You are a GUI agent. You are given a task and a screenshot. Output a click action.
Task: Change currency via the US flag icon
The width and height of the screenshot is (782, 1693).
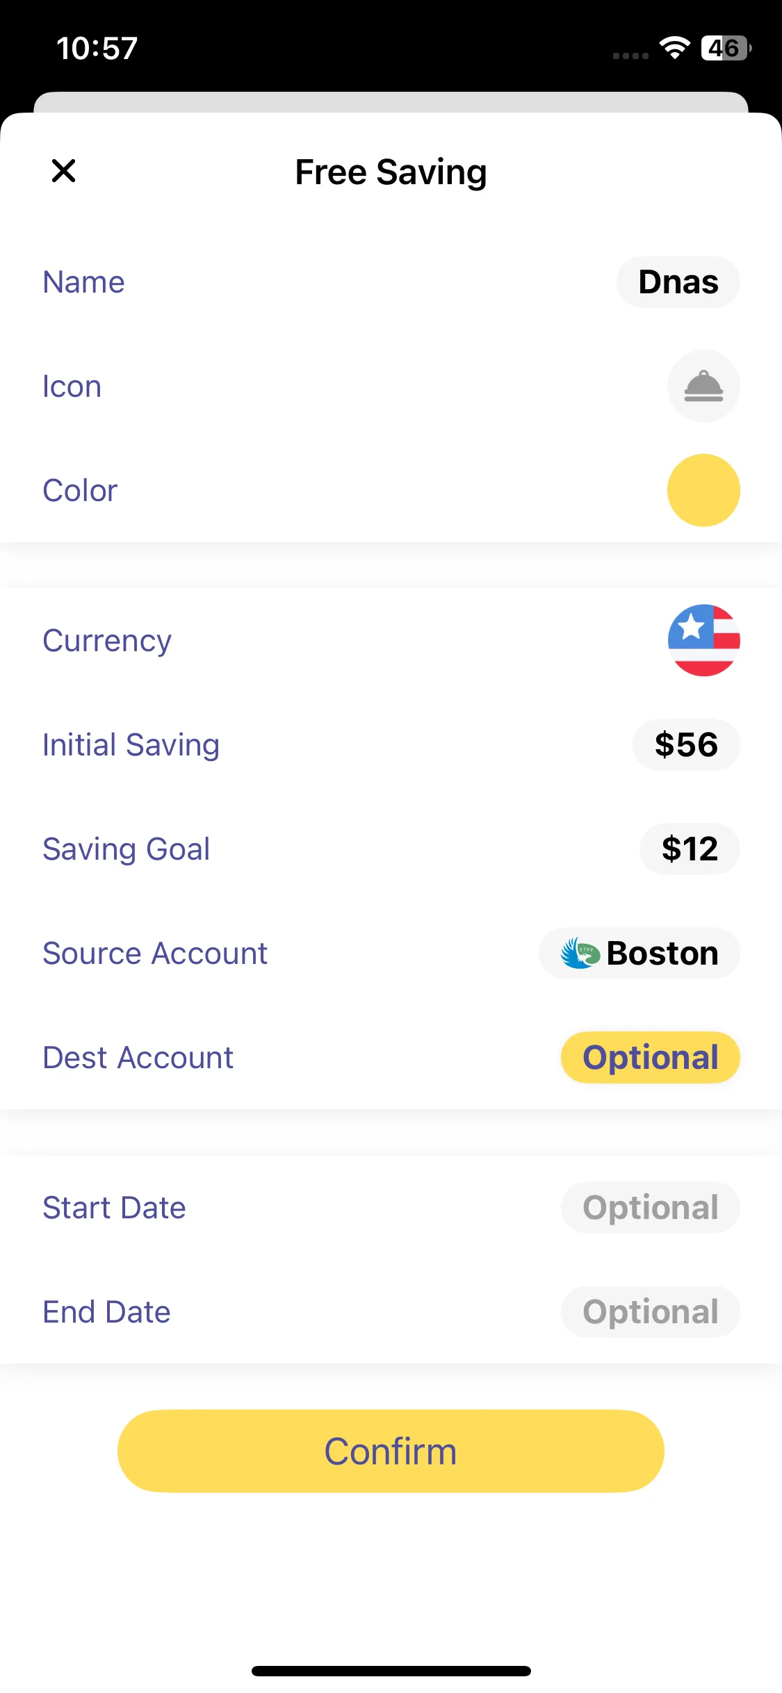coord(703,640)
